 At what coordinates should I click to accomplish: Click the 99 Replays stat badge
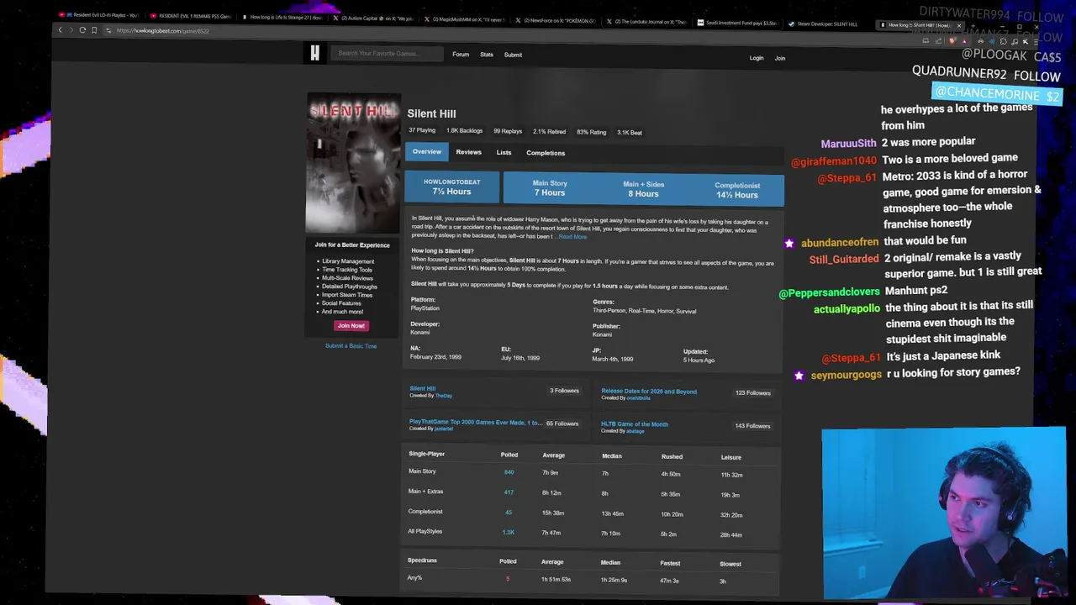pos(508,131)
